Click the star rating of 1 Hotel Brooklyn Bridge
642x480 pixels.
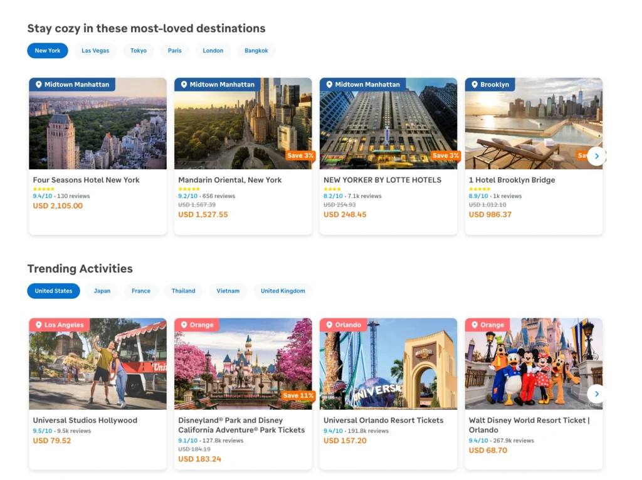point(480,189)
